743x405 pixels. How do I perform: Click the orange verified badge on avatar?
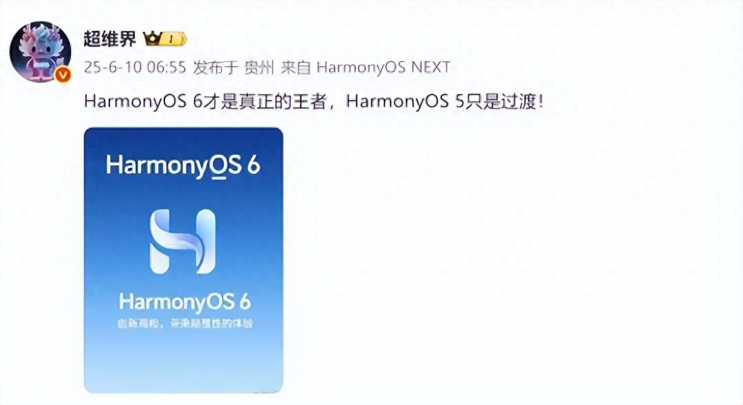[x=63, y=74]
